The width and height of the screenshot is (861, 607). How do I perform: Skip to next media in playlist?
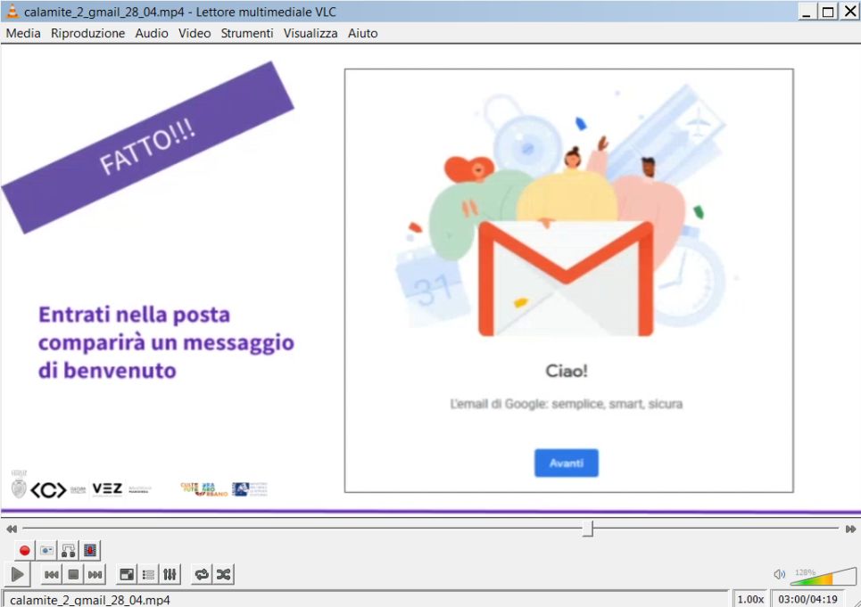click(95, 575)
